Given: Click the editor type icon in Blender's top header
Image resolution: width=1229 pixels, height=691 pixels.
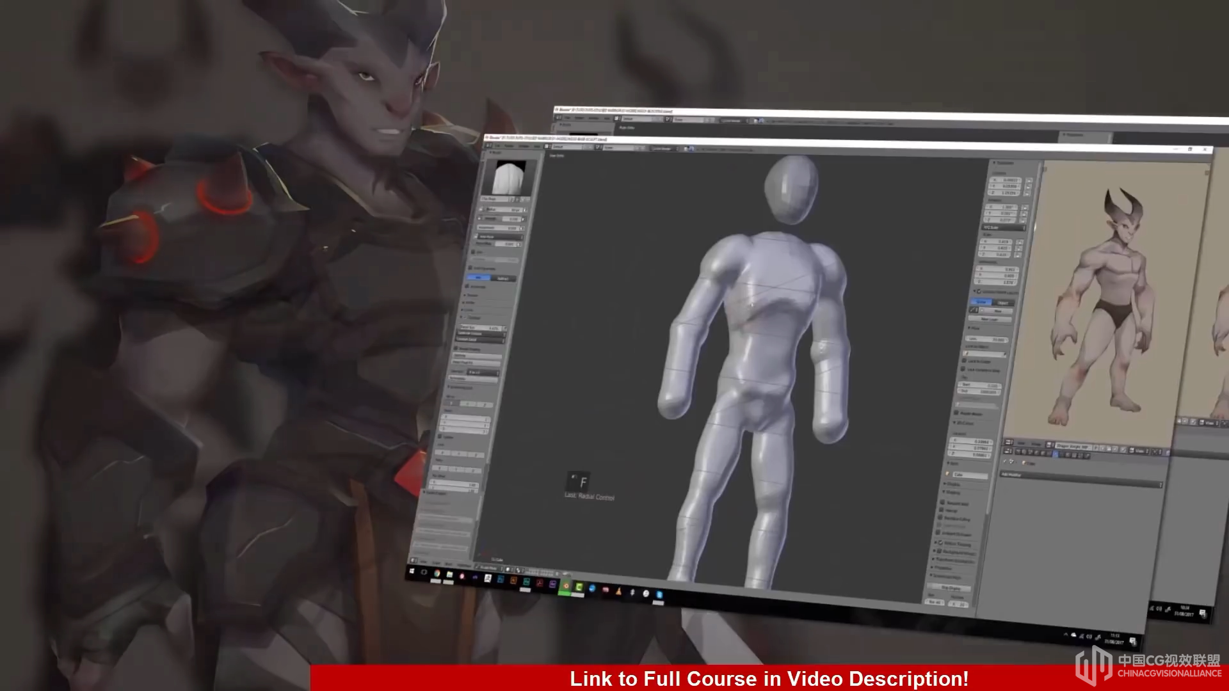Looking at the screenshot, I should 488,146.
